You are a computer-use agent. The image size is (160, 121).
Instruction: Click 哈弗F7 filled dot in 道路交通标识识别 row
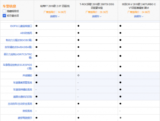click(x=36, y=97)
